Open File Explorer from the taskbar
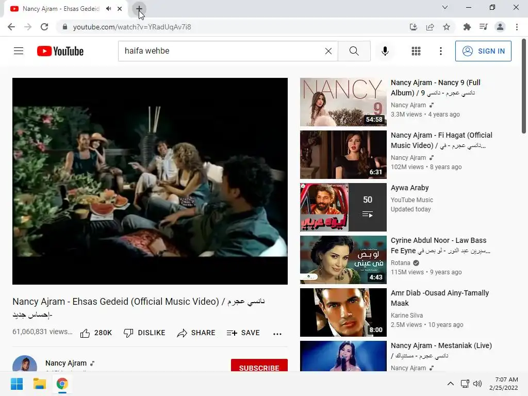Screen dimensions: 528x396 pos(39,384)
